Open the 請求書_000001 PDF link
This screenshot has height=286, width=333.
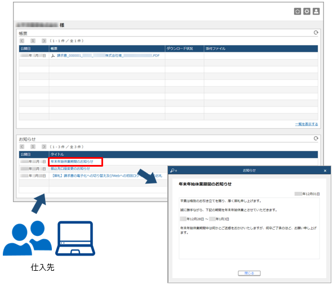click(108, 56)
